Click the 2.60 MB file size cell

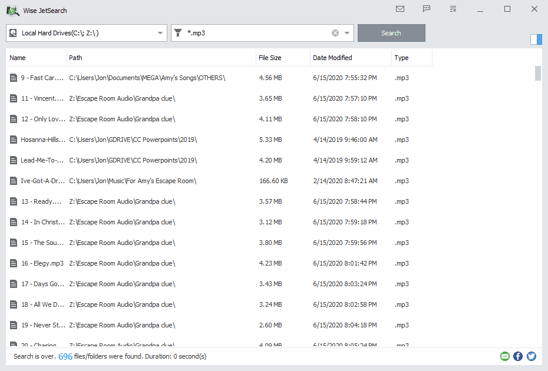pyautogui.click(x=270, y=325)
